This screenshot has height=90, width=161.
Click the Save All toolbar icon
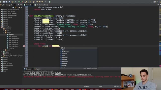click(x=6, y=2)
